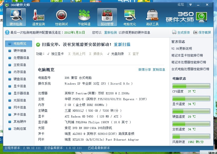Viewport: 217px width, 154px height.
Task: Click the monitor value Philips 190CW
Action: [98, 122]
